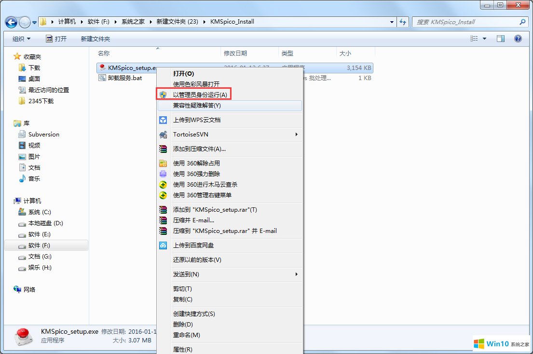The height and width of the screenshot is (354, 533).
Task: Click the 360强力删除 icon
Action: pyautogui.click(x=163, y=174)
